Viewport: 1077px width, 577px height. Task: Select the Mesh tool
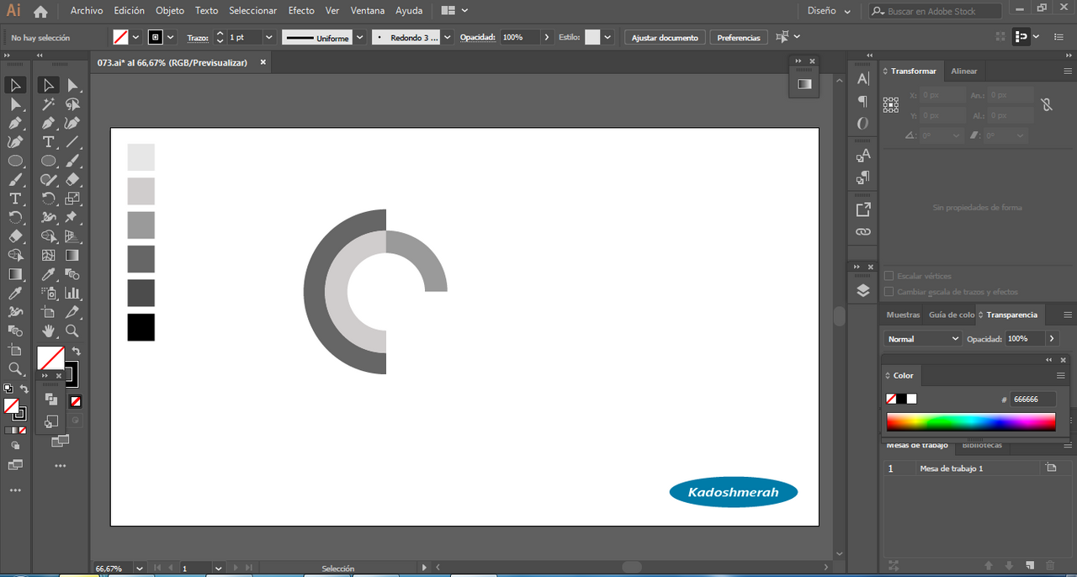49,256
